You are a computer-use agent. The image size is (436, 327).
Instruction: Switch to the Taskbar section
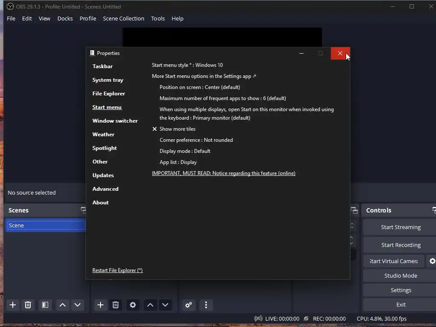tap(103, 66)
